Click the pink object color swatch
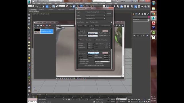The height and width of the screenshot is (103, 184). (x=149, y=17)
